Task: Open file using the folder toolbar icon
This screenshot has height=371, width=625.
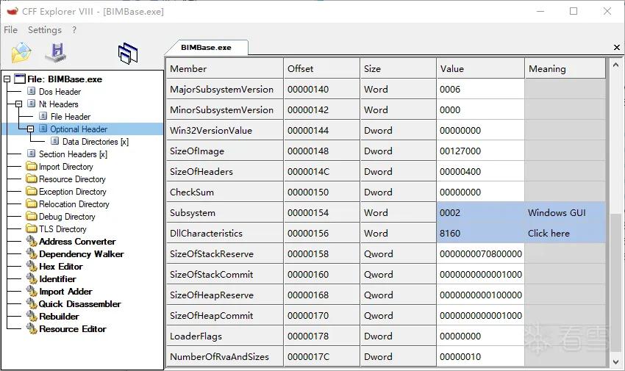Action: 21,53
